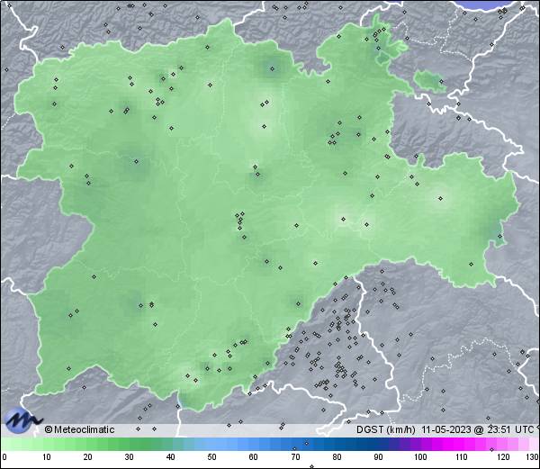This screenshot has width=540, height=469.
Task: Click the scale label 70
Action: tap(295, 457)
